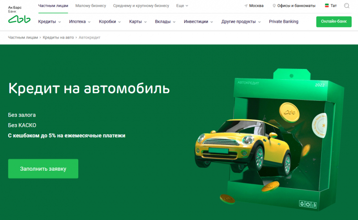Expand the Вклады menu
358x220 pixels.
tap(165, 22)
